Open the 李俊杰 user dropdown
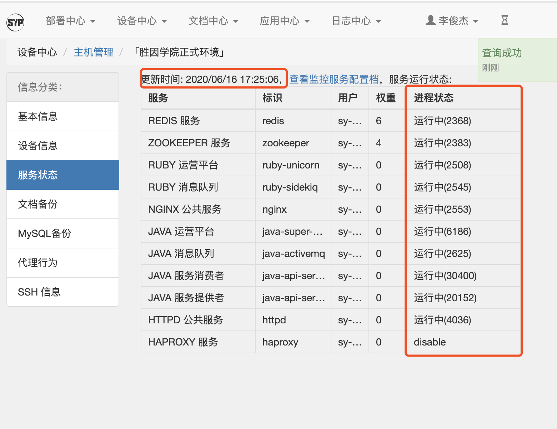This screenshot has height=429, width=557. click(452, 21)
